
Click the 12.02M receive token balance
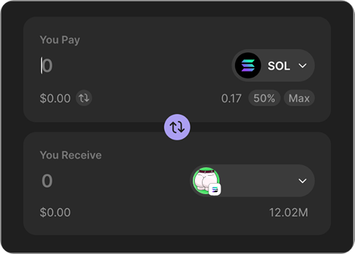pos(289,212)
